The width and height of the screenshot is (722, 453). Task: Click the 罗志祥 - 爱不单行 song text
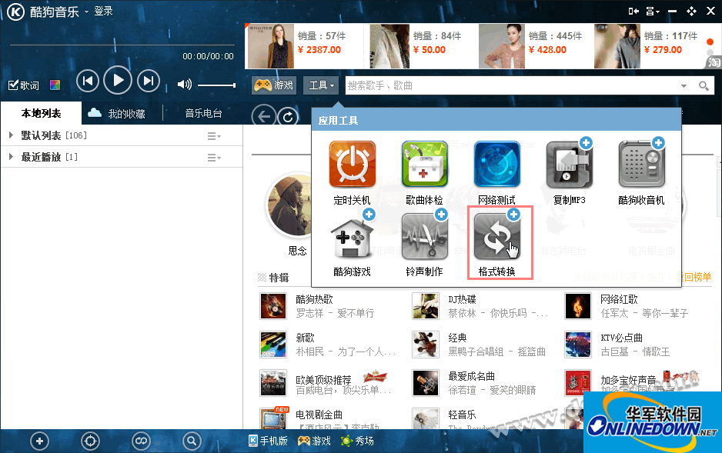[x=336, y=313]
